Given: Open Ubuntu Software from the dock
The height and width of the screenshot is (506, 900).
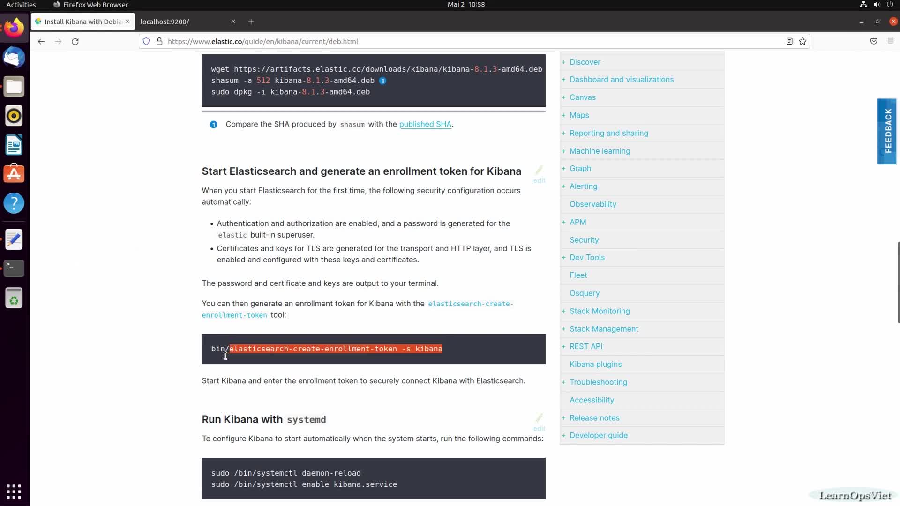Looking at the screenshot, I should [x=14, y=174].
